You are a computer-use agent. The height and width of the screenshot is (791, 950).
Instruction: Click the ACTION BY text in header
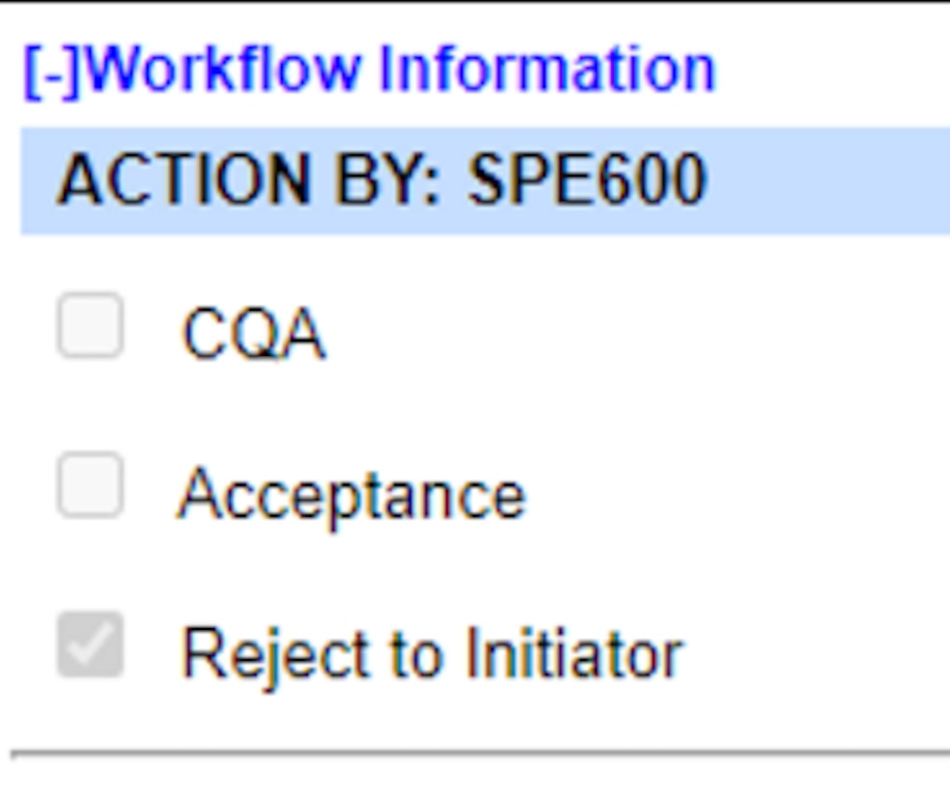248,180
